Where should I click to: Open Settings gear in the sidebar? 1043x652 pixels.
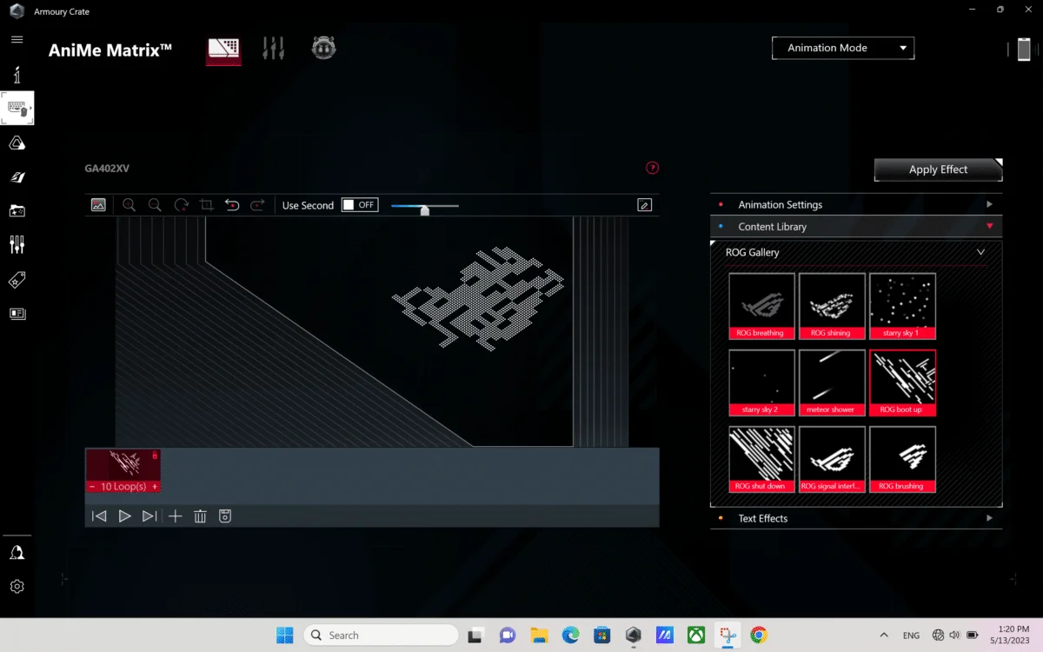(x=17, y=586)
